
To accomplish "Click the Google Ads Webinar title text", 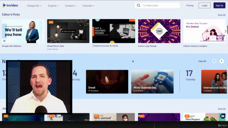I will tap(11, 46).
